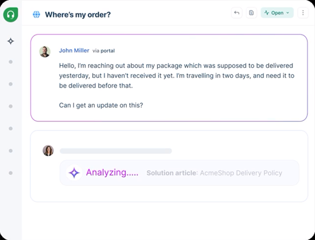Click the blue globe portal icon
The height and width of the screenshot is (240, 315).
36,14
